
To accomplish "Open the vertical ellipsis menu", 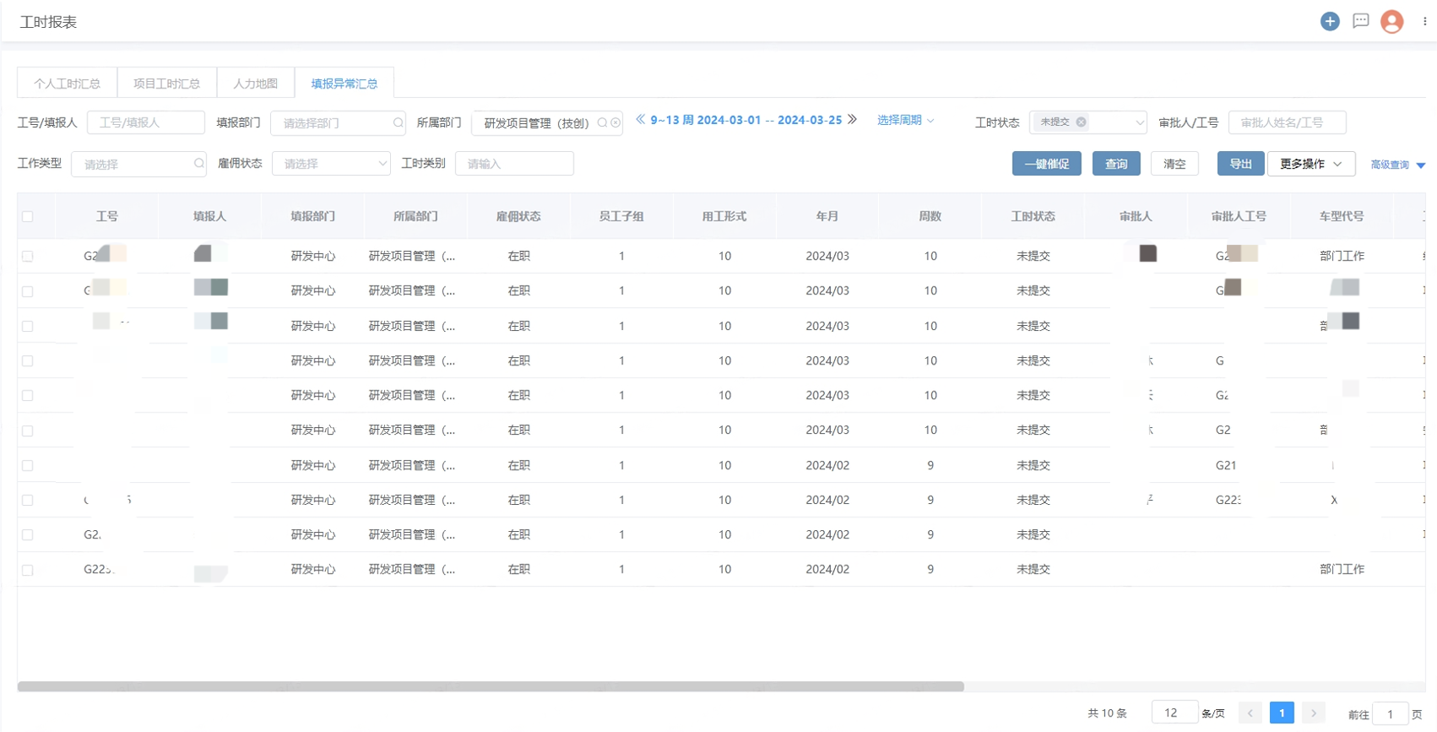I will pos(1425,22).
